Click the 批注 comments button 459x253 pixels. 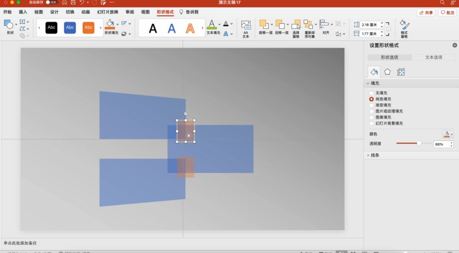click(x=447, y=13)
